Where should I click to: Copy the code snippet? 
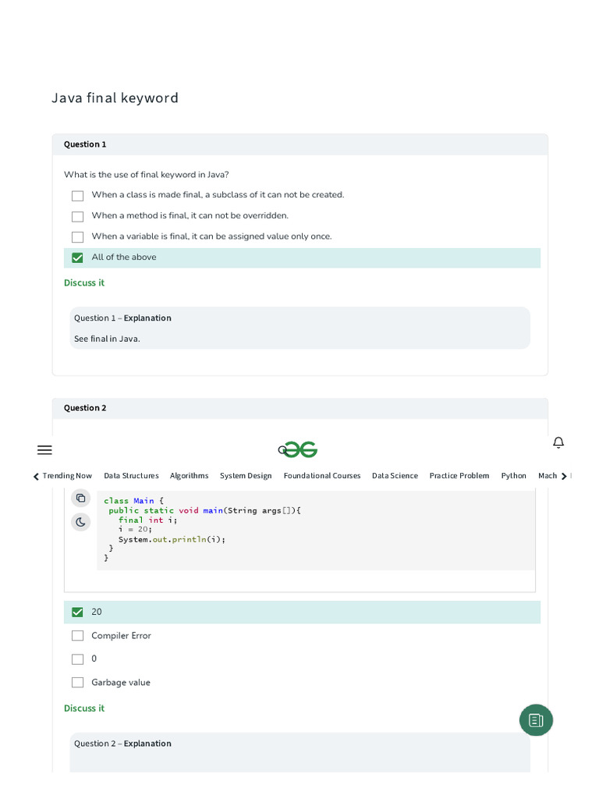pyautogui.click(x=80, y=498)
